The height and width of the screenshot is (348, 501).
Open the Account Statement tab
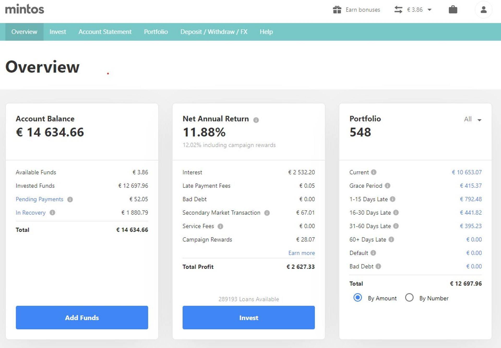pos(105,32)
